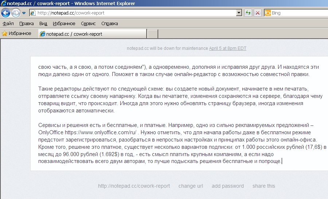Click the Избранное favorites star button

(16, 33)
